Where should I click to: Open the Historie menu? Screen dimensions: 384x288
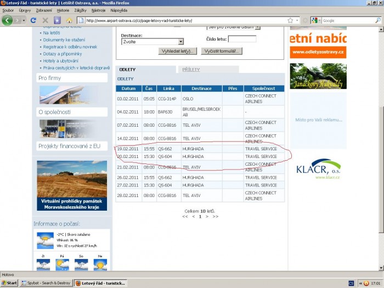tap(63, 10)
